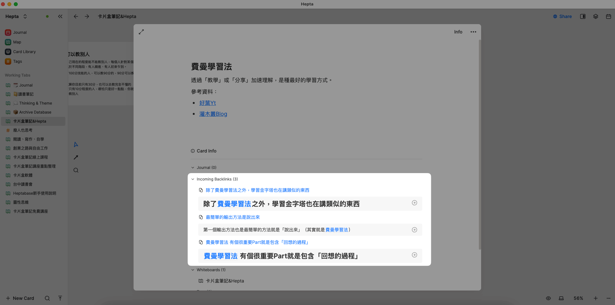Toggle the right side panel visibility
Image resolution: width=615 pixels, height=305 pixels.
click(x=582, y=16)
